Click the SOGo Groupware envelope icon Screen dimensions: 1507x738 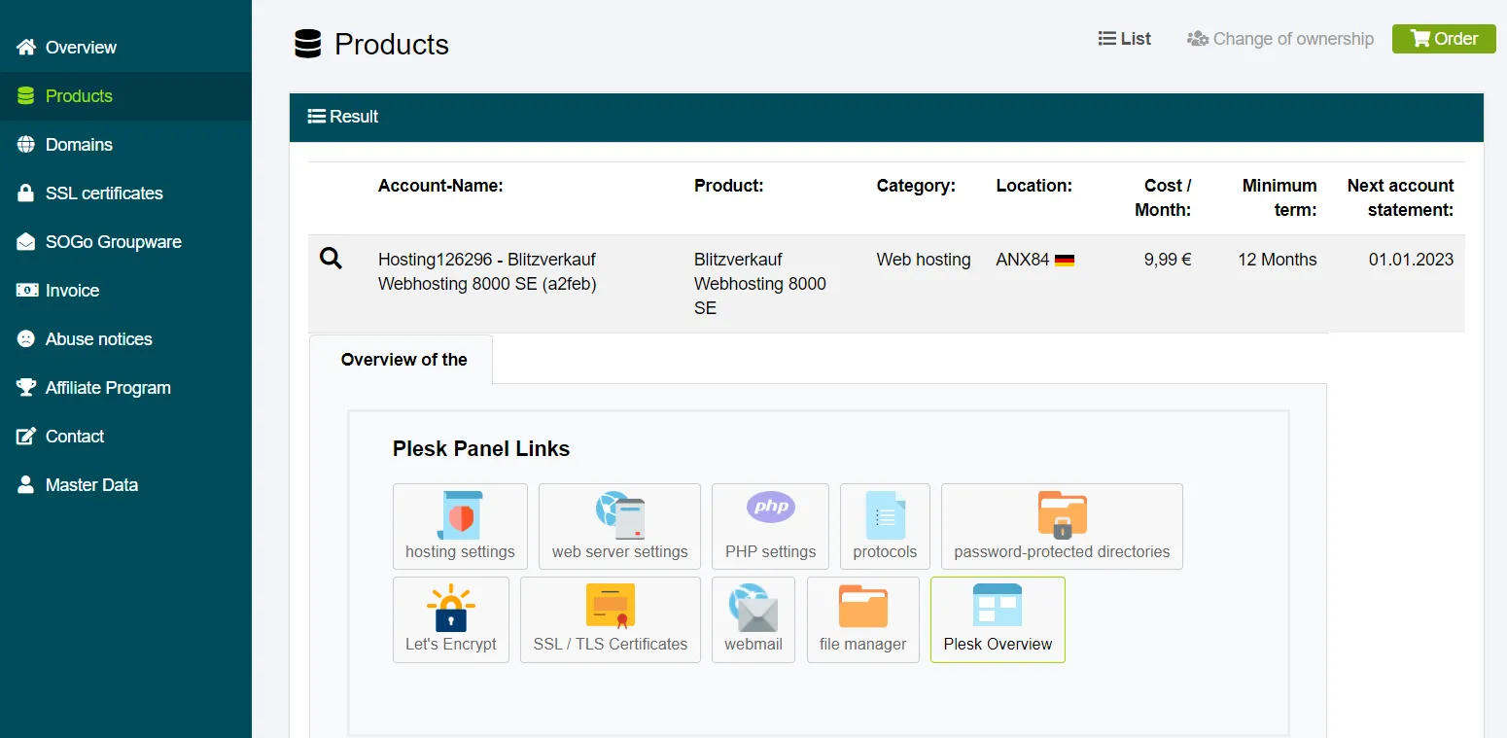[26, 241]
